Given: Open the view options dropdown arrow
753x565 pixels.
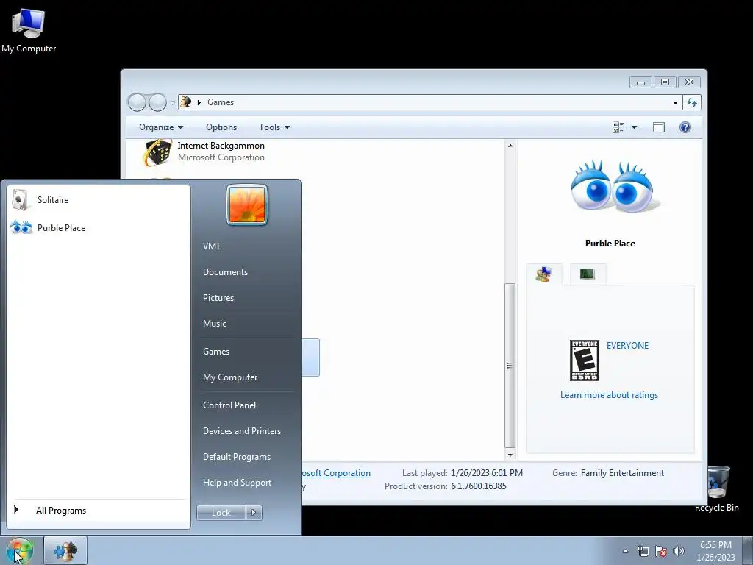Looking at the screenshot, I should [634, 127].
